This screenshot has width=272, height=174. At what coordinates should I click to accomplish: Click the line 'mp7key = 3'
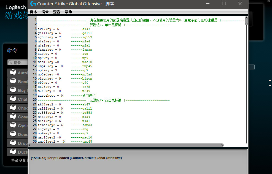coord(47,70)
